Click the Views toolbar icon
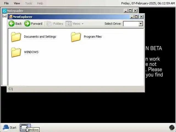This screenshot has height=132, width=176. [68, 24]
